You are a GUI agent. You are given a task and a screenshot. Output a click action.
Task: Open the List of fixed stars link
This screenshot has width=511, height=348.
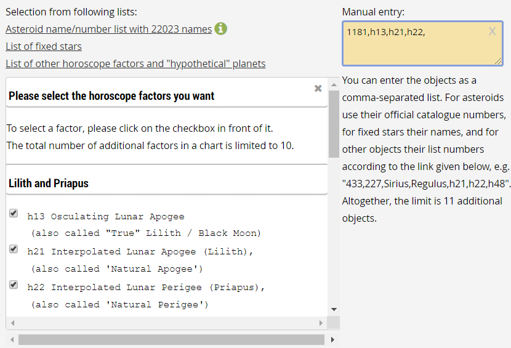44,46
